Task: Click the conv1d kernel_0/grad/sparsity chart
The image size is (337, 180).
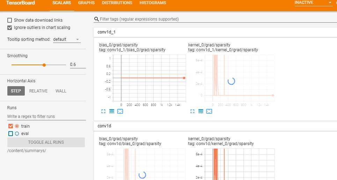Action: coord(240,164)
